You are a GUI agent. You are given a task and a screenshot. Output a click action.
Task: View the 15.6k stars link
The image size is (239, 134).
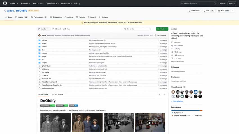[177, 52]
